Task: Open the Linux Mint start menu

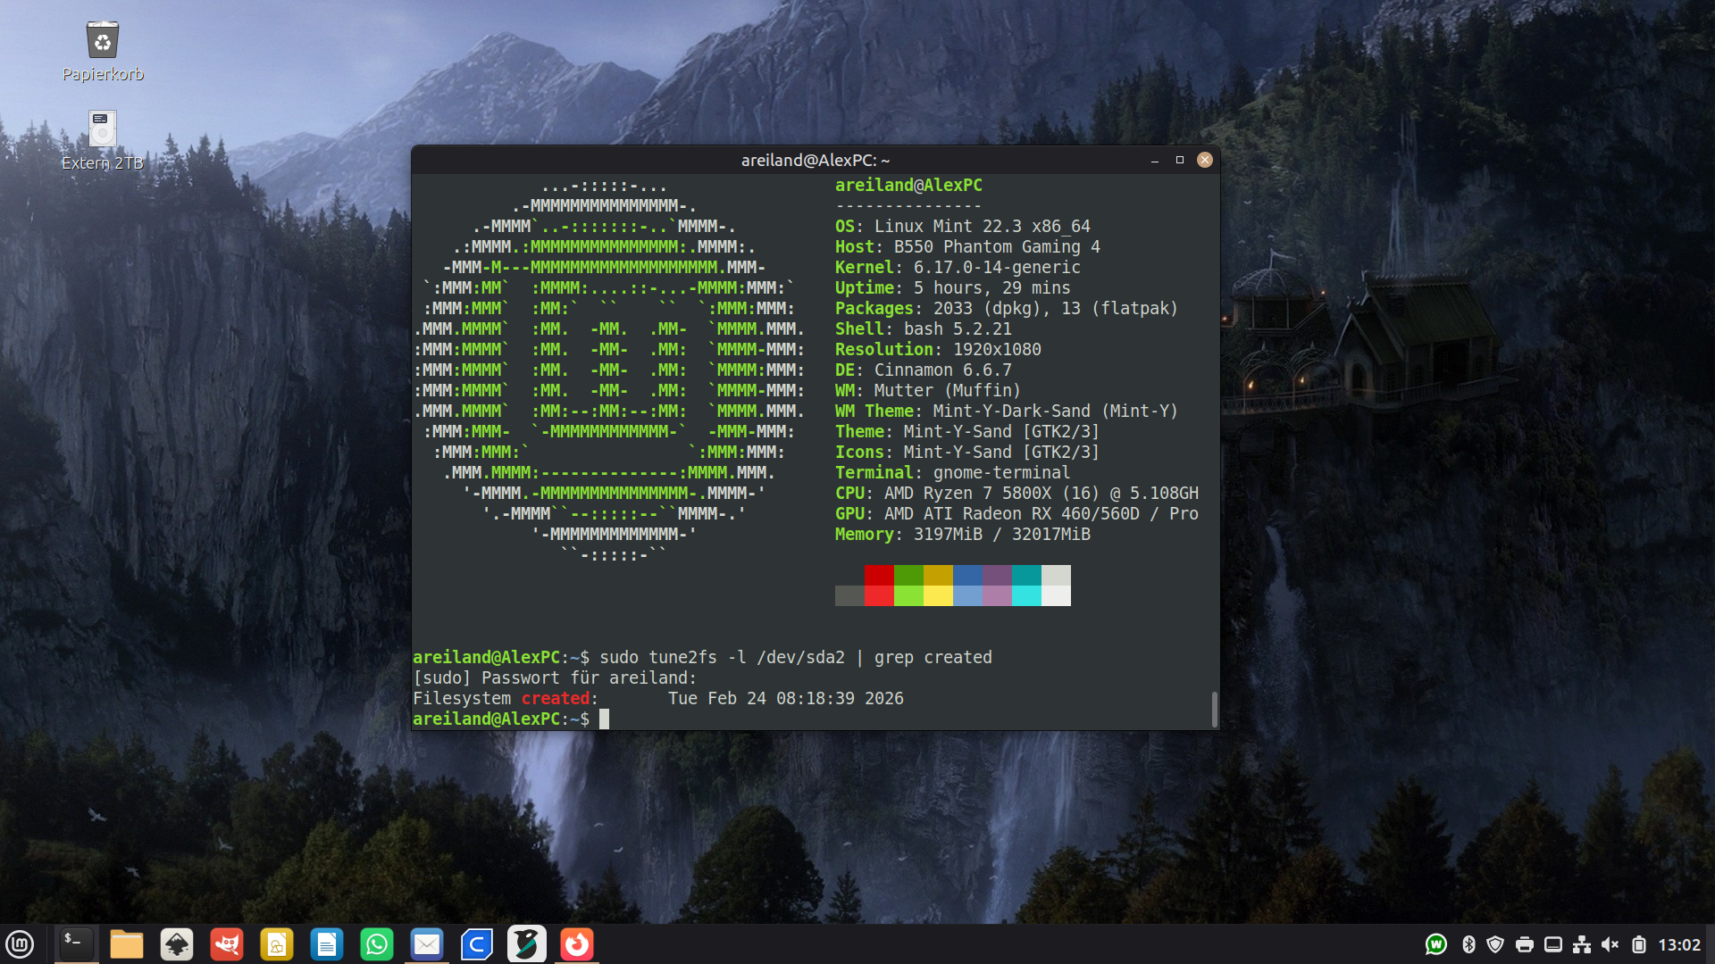Action: click(x=20, y=944)
